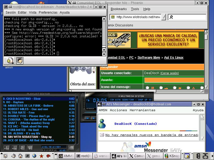The height and width of the screenshot is (160, 214).
Task: Open the calendar applet icon in tray
Action: pos(187,156)
